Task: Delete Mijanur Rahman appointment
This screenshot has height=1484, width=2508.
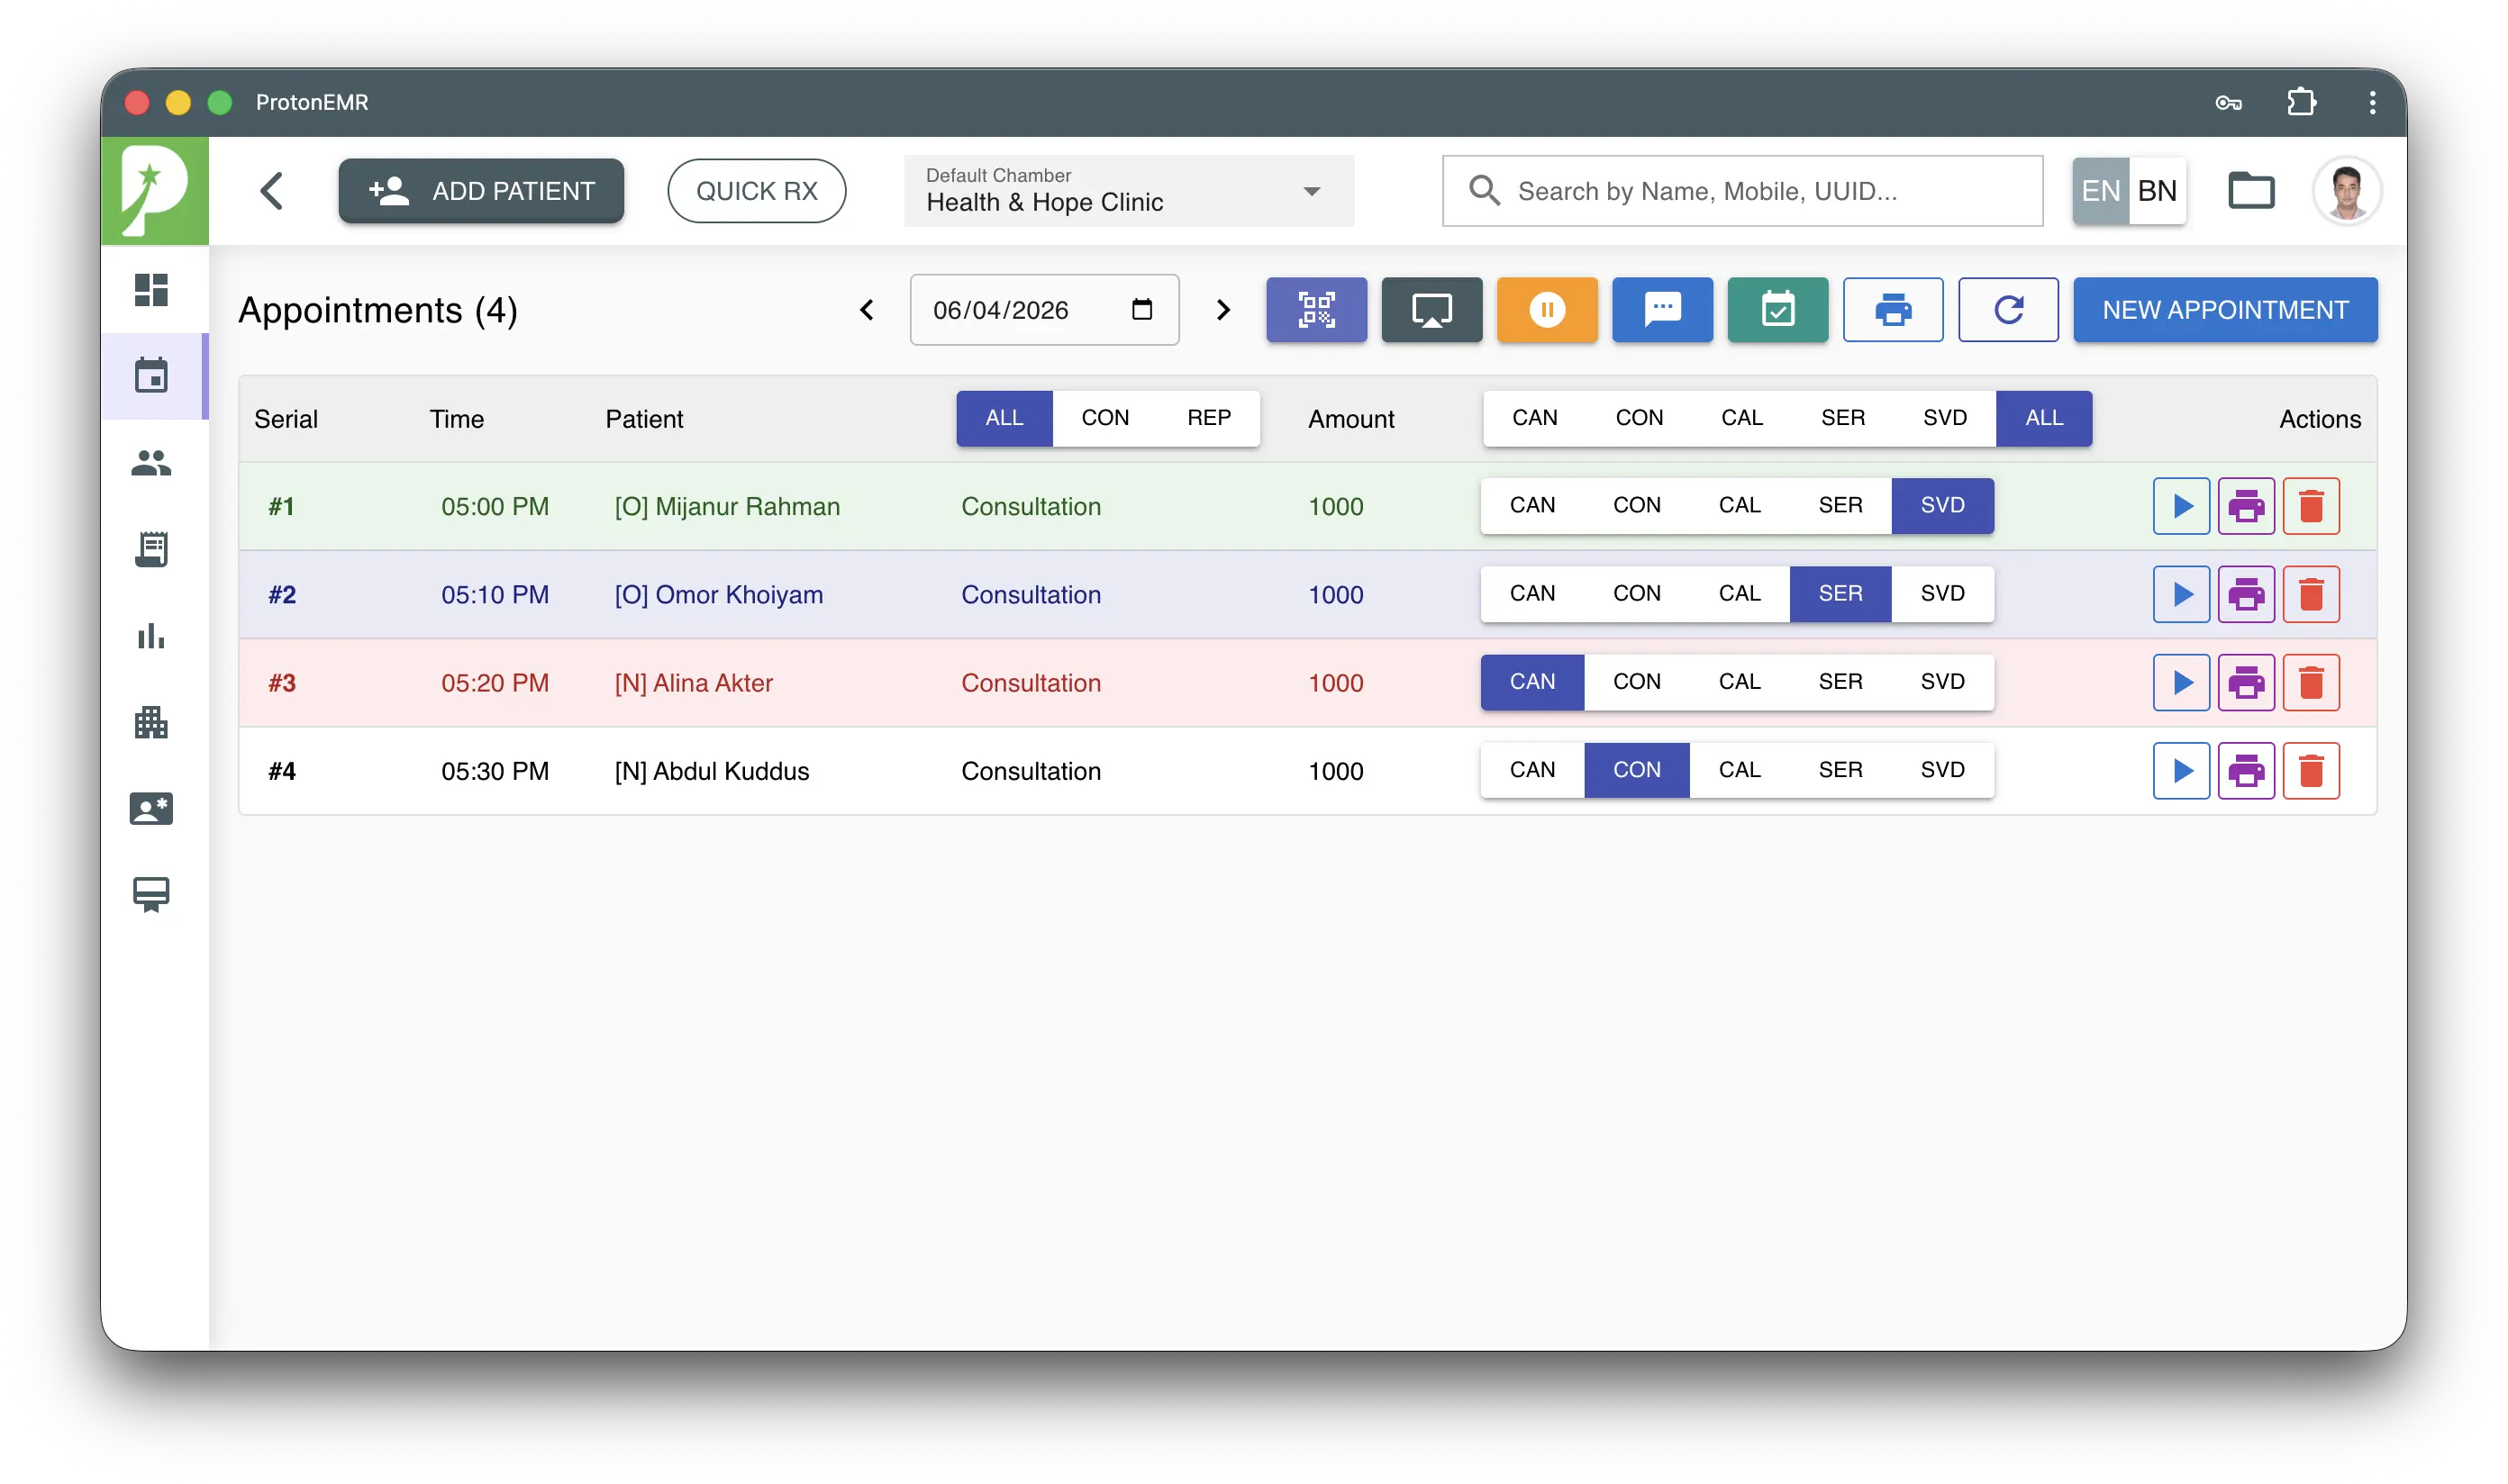Action: click(2311, 506)
